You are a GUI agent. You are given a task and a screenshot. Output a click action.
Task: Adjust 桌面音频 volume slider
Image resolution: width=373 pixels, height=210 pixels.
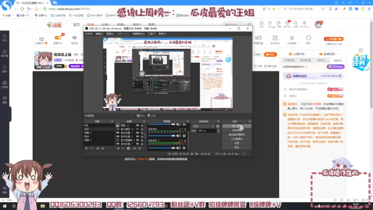tap(162, 136)
